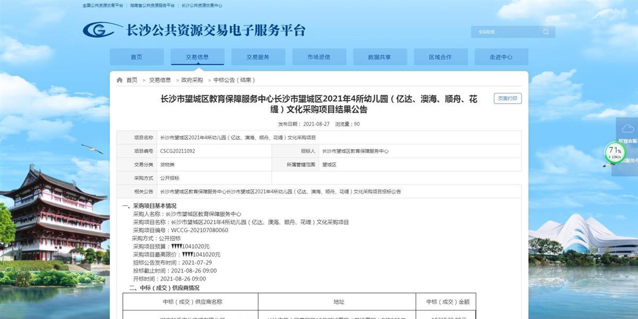Image resolution: width=638 pixels, height=319 pixels.
Task: Open the related 招标公告 link in table
Action: click(x=280, y=191)
